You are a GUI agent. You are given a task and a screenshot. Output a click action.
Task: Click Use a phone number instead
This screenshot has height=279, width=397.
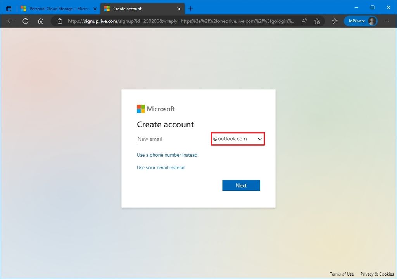point(167,155)
